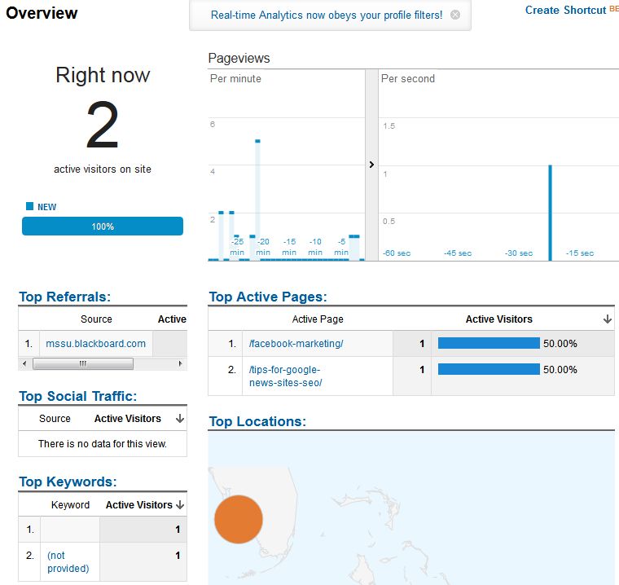Click the right arrow of the referrals scrollbar
Viewport: 619px width, 585px height.
pyautogui.click(x=181, y=363)
